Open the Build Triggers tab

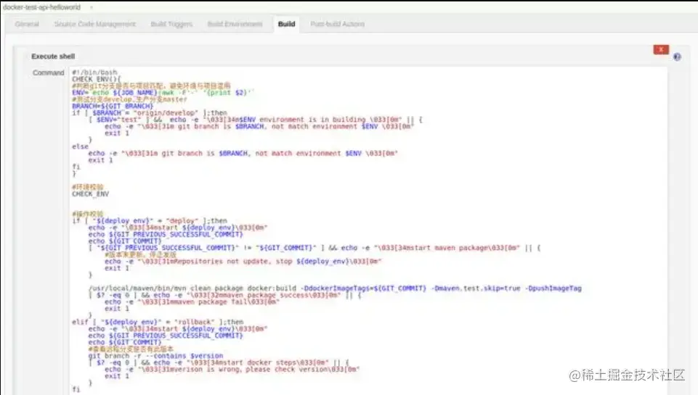(171, 24)
